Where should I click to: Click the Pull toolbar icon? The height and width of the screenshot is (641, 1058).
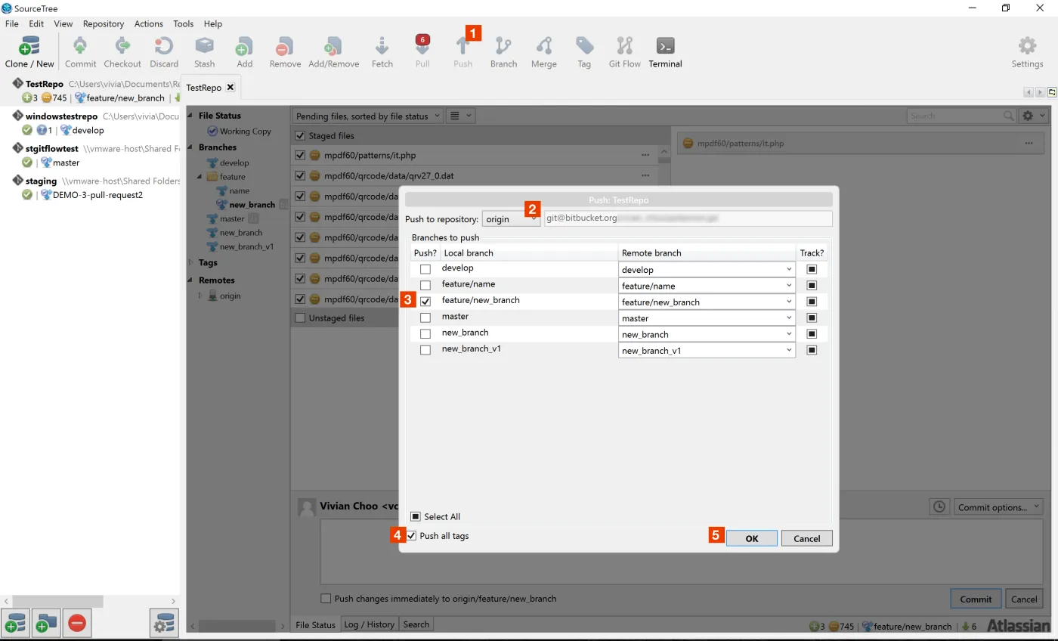[422, 51]
